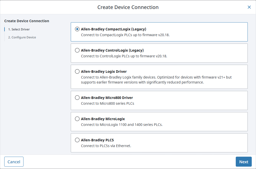Viewport: 256px width, 169px height.
Task: Go to step 1. Select Driver
Action: (19, 29)
